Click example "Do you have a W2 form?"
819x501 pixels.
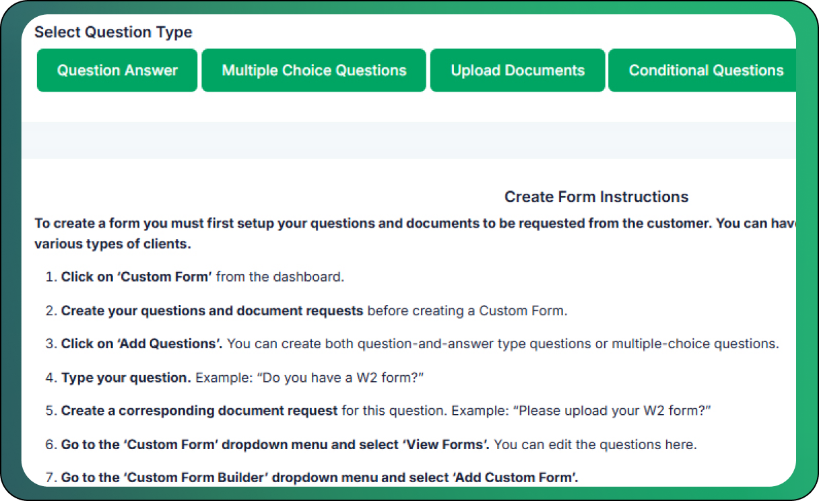coord(343,377)
